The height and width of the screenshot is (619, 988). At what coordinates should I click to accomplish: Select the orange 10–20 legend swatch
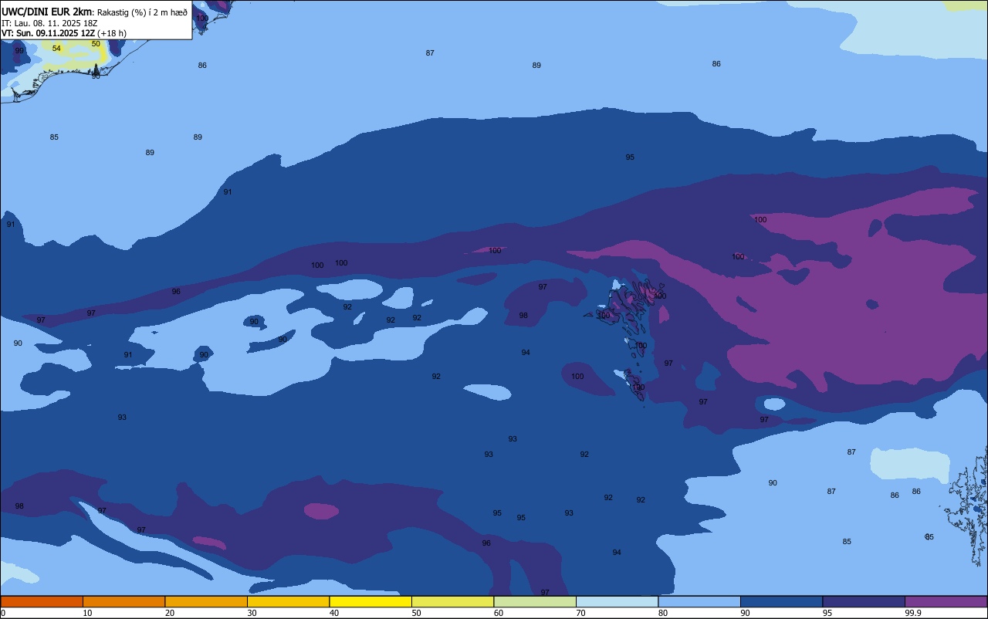click(x=123, y=601)
